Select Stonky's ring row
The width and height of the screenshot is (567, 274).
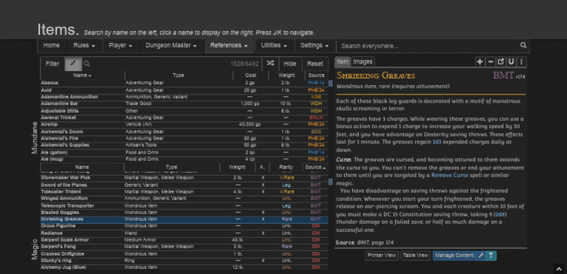pos(184,261)
